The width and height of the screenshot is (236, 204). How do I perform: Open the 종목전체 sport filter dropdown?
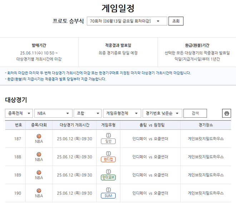point(19,113)
